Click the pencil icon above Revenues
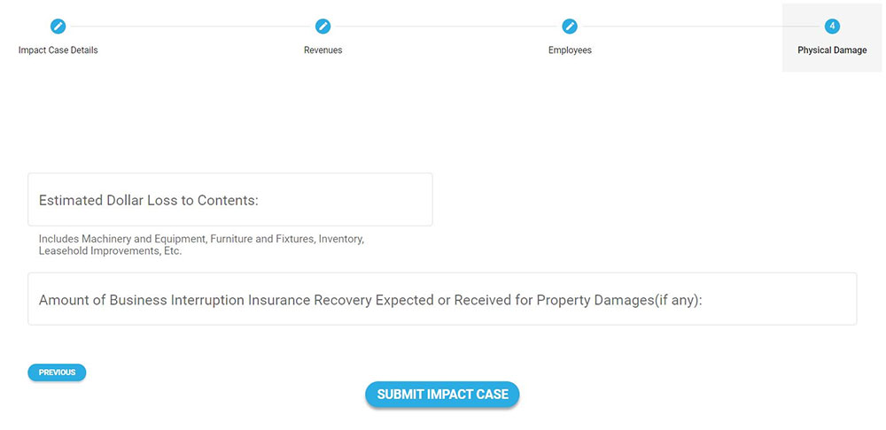Image resolution: width=886 pixels, height=430 pixels. click(x=323, y=27)
